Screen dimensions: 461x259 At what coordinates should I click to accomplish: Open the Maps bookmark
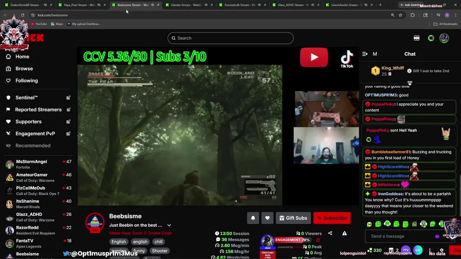(57, 24)
